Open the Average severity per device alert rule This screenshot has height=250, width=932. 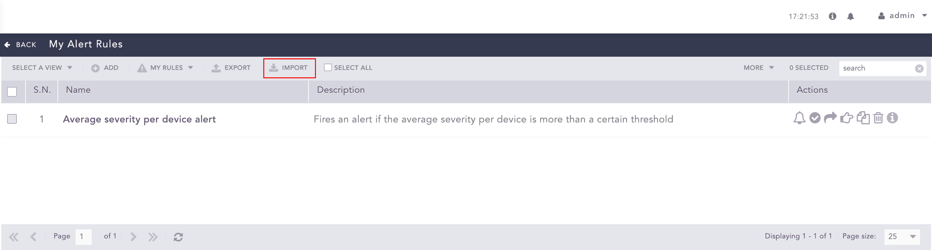tap(139, 120)
